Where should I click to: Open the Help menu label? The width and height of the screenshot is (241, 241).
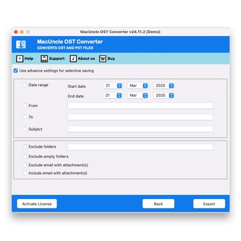29,58
